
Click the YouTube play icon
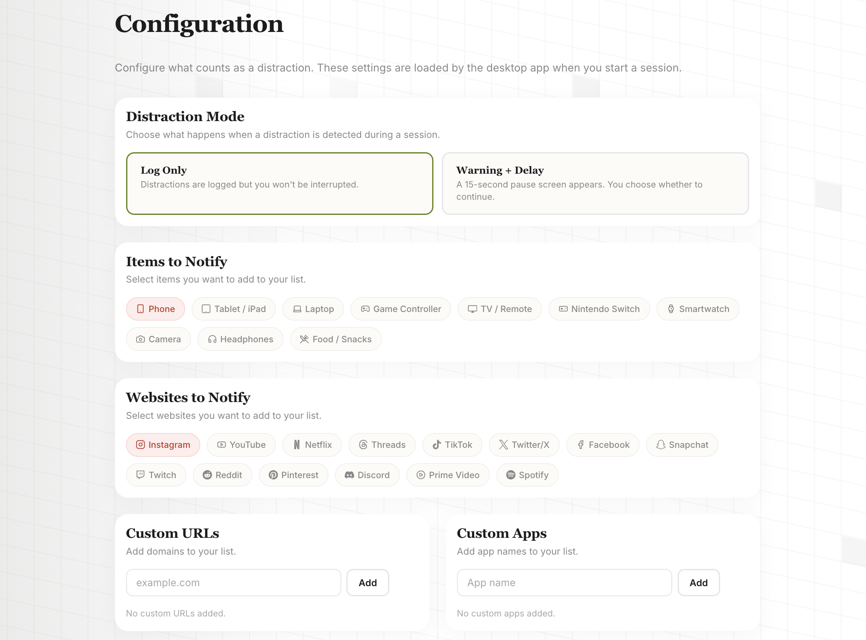point(222,445)
